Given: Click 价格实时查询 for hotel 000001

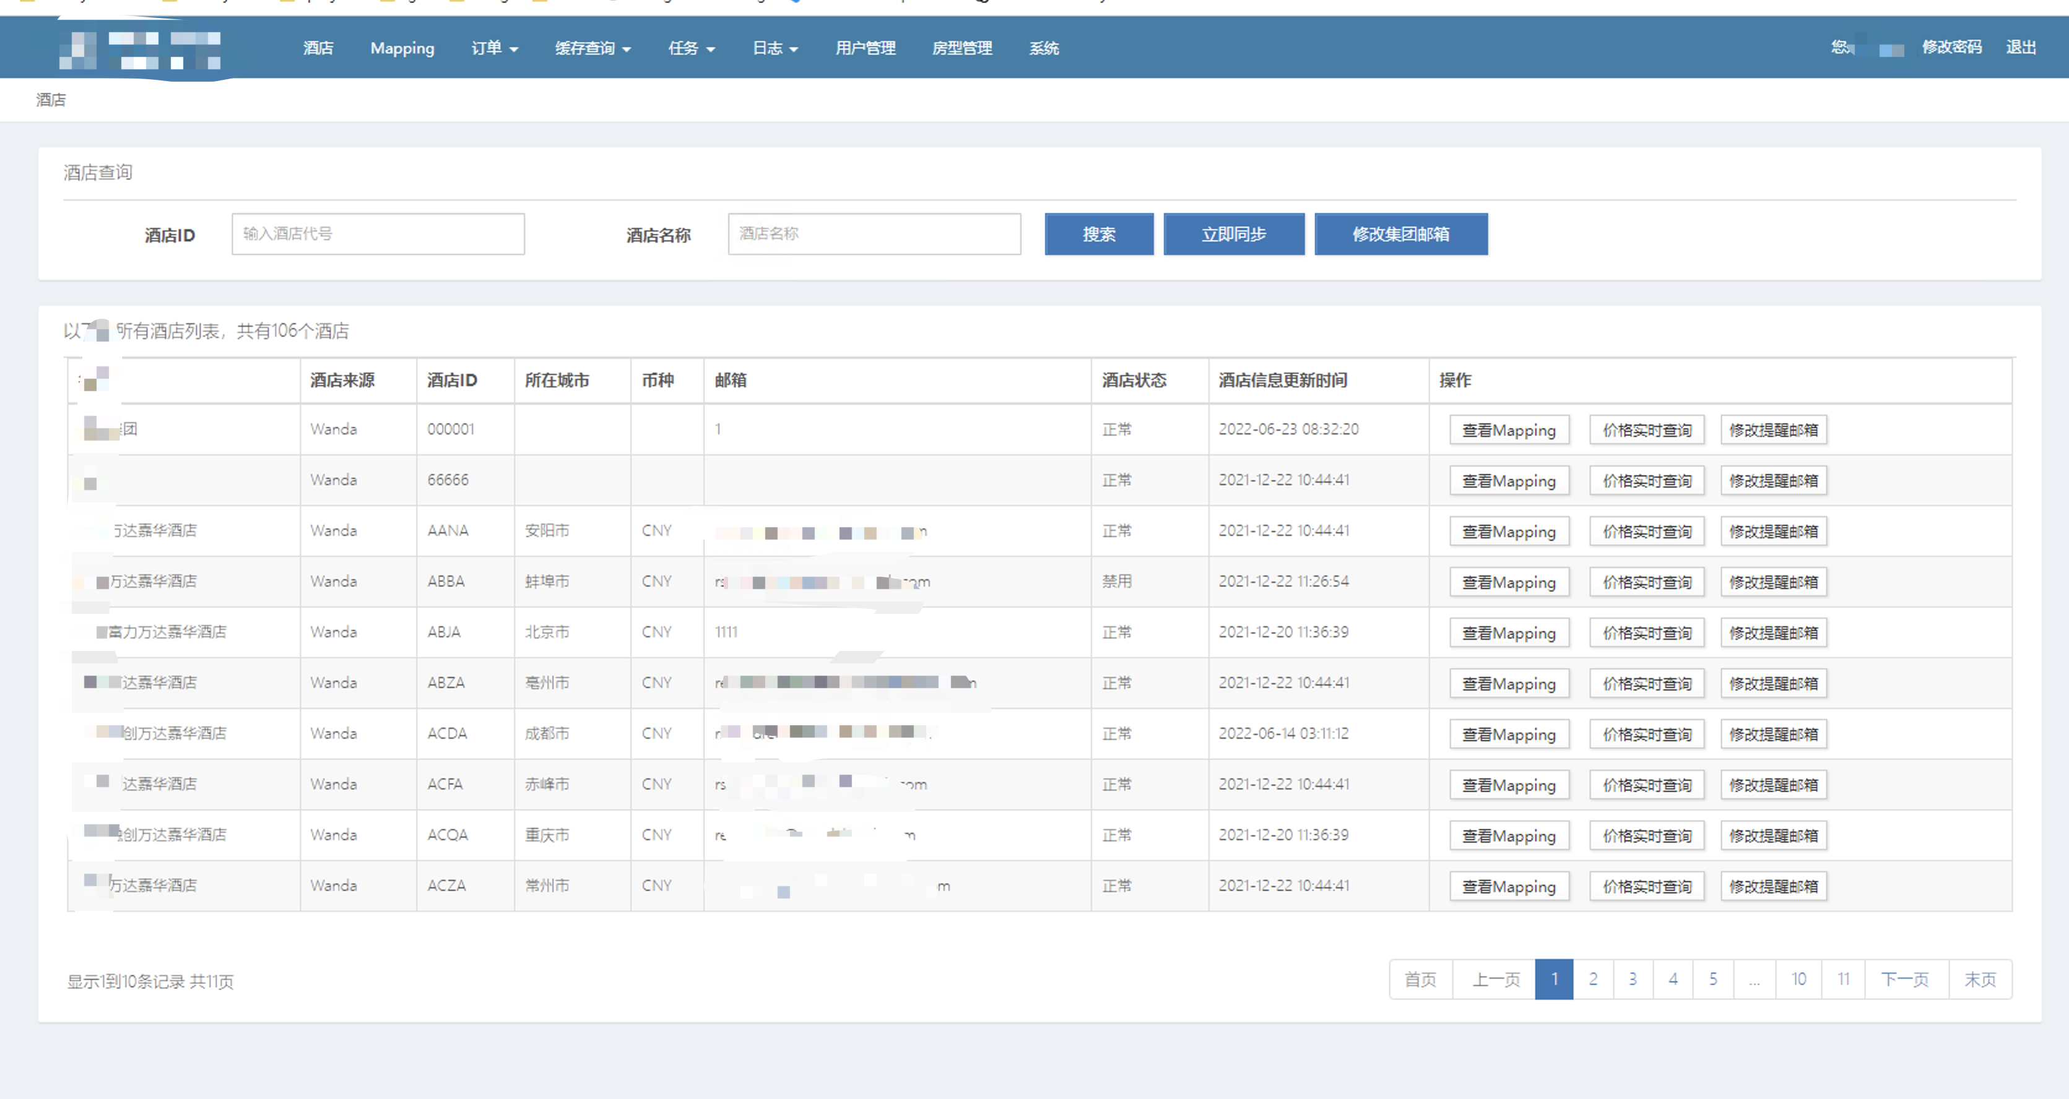Looking at the screenshot, I should [x=1647, y=429].
